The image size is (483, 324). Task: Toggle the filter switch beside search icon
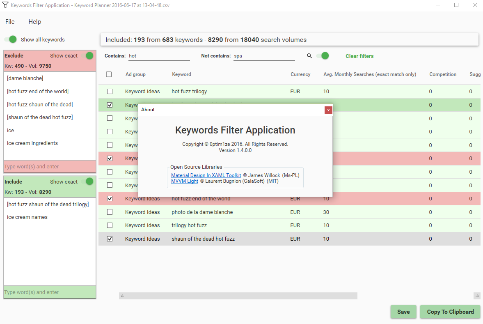click(x=323, y=56)
